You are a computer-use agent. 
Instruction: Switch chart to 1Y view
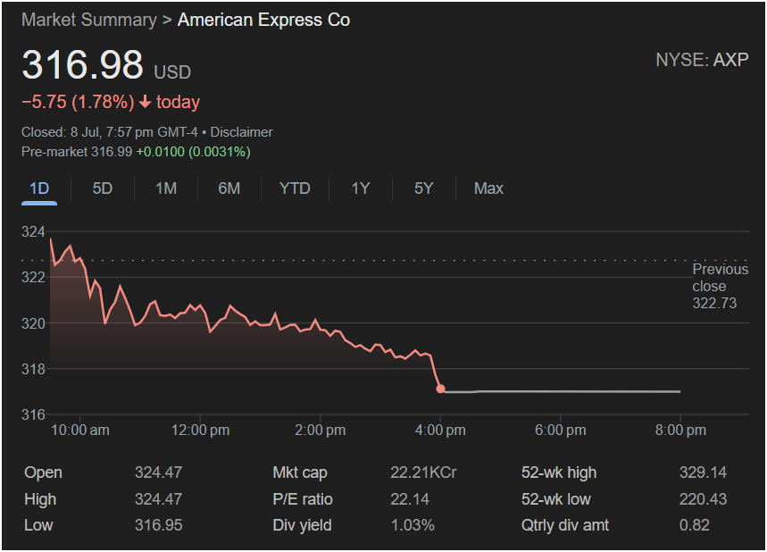(361, 188)
